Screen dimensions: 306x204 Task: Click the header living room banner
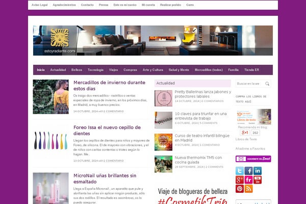[x=153, y=40]
